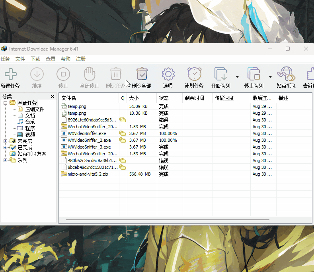The width and height of the screenshot is (314, 272).
Task: Click the 开始队列 (start queue) icon
Action: [x=220, y=74]
